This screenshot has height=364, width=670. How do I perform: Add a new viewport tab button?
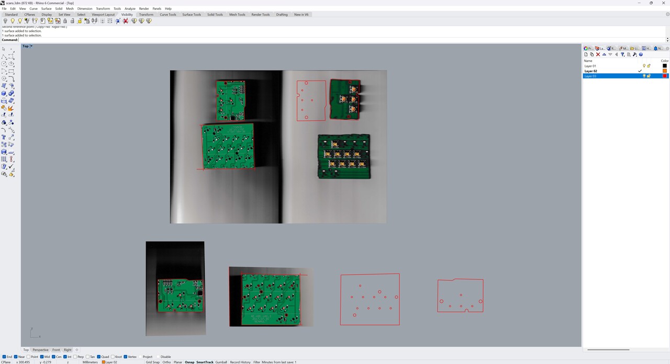[x=76, y=350]
